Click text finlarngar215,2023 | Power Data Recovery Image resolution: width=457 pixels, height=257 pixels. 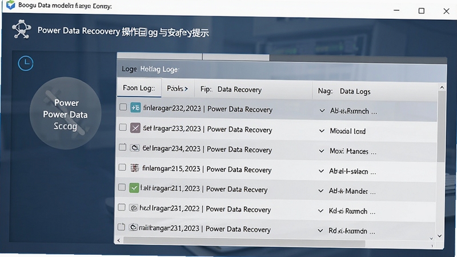coord(207,169)
